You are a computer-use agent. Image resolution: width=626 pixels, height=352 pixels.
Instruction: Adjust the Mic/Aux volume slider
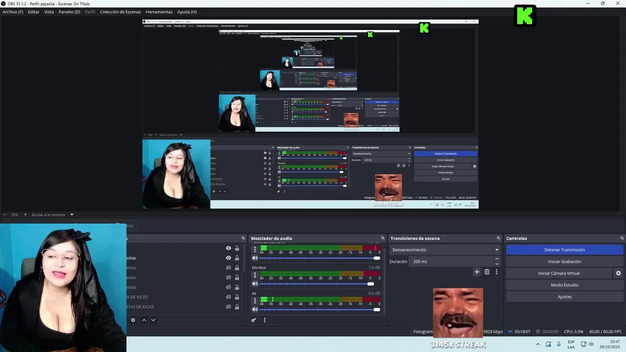pos(320,284)
